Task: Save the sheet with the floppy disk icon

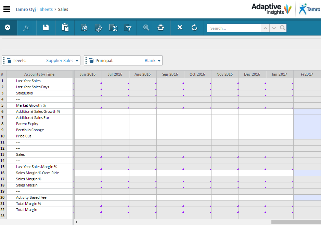Action: (46, 27)
